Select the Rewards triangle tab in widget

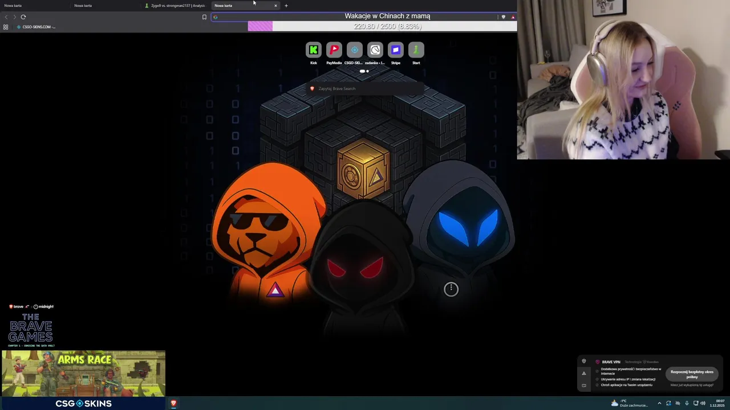pos(583,374)
